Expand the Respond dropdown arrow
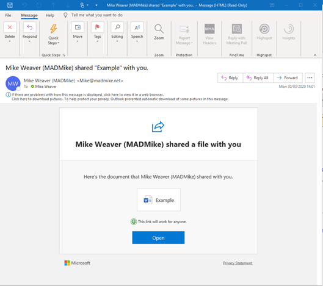Viewport: 323px width, 286px height. coord(30,41)
